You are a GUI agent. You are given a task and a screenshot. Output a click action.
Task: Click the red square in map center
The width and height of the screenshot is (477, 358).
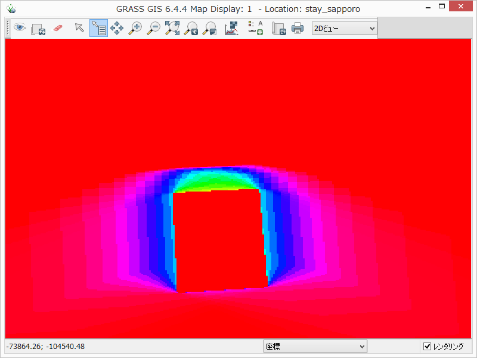click(219, 240)
